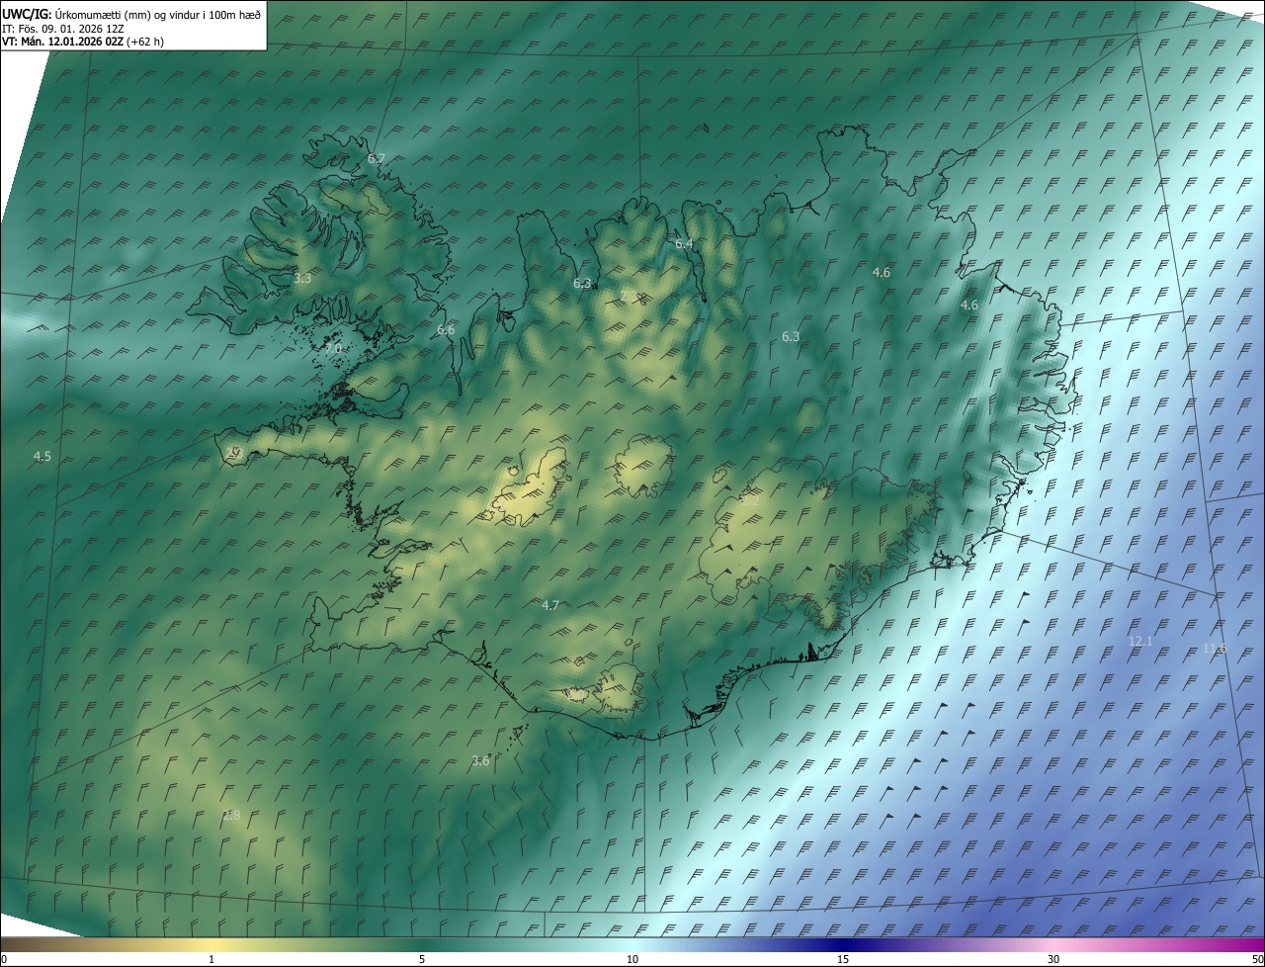The image size is (1265, 967).
Task: Click the 7.0 value label on the map
Action: 333,349
